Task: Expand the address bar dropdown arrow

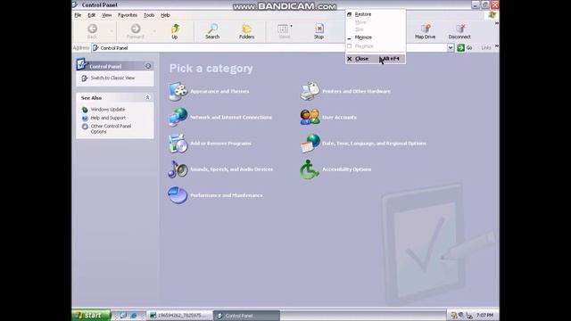Action: [451, 47]
